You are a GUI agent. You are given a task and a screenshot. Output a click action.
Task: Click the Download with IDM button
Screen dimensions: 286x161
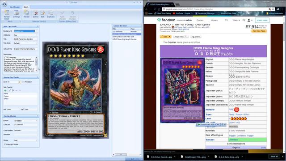tap(209, 124)
